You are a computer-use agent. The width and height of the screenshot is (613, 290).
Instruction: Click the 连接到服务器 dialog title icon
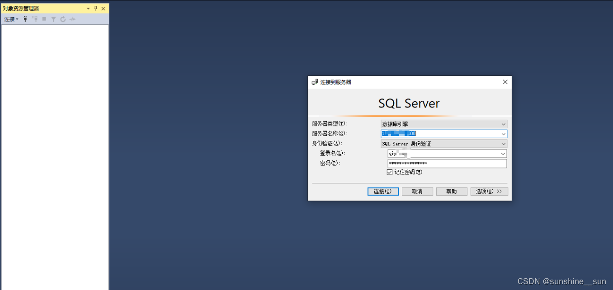pos(315,82)
